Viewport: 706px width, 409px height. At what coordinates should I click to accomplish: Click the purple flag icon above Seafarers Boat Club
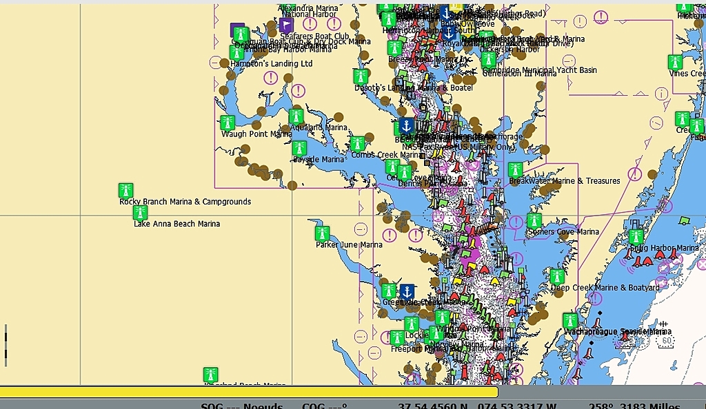tap(286, 25)
